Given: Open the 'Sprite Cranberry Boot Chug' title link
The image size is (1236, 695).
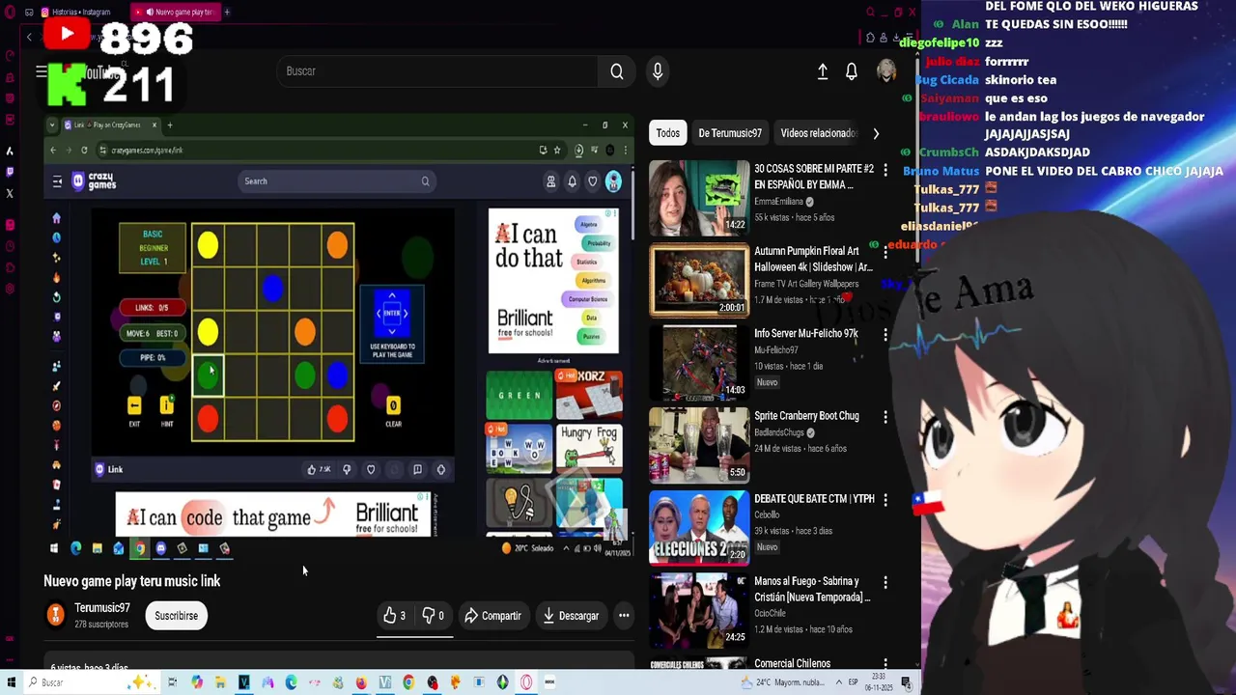Looking at the screenshot, I should tap(806, 416).
